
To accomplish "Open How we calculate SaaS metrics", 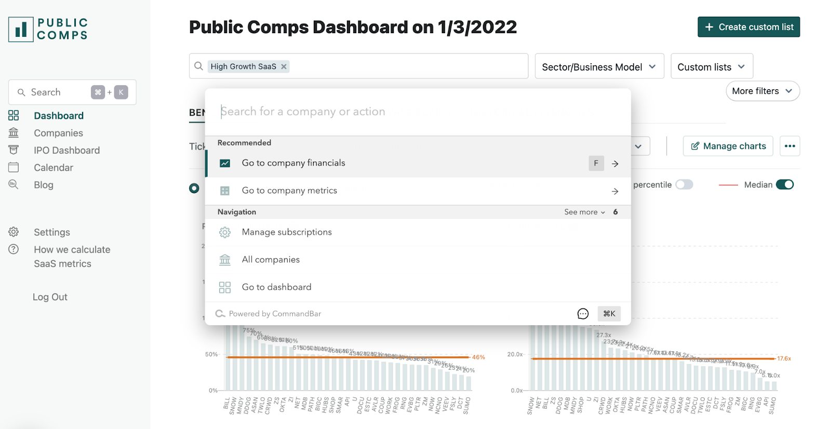I will click(x=72, y=257).
